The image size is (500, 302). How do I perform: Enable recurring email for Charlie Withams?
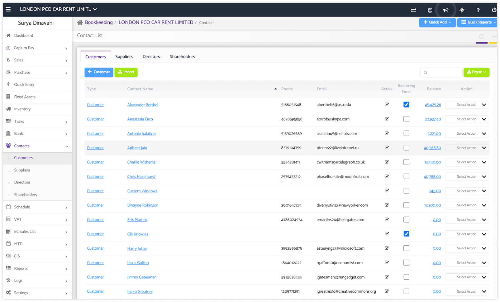point(406,162)
